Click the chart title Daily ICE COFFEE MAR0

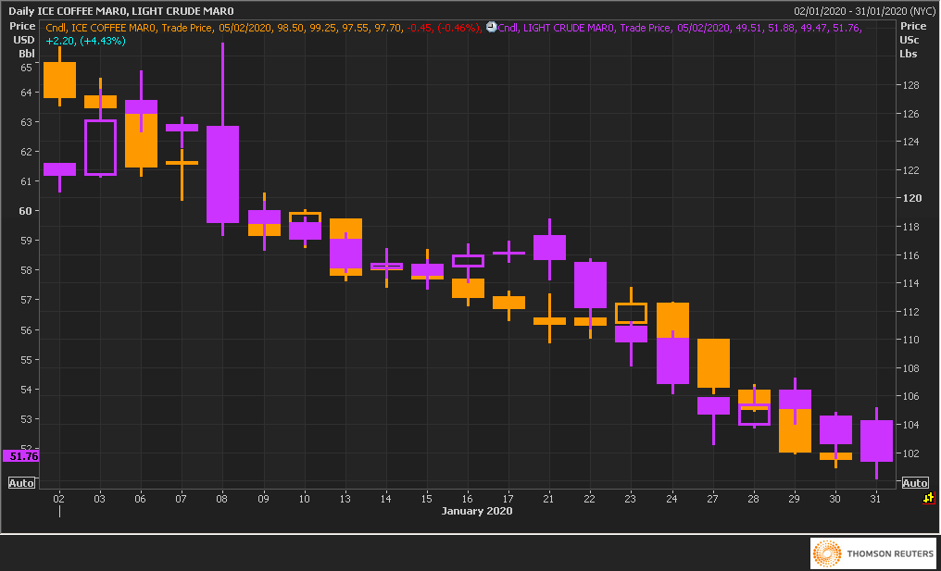(x=121, y=11)
